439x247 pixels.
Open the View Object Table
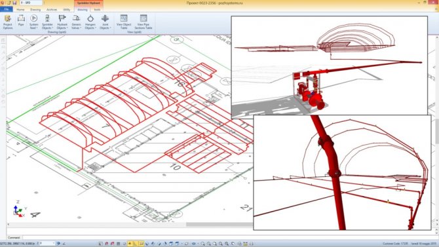(x=124, y=22)
